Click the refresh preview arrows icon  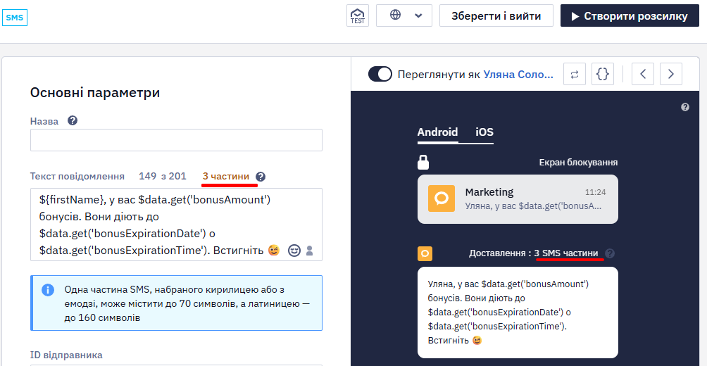pos(575,74)
